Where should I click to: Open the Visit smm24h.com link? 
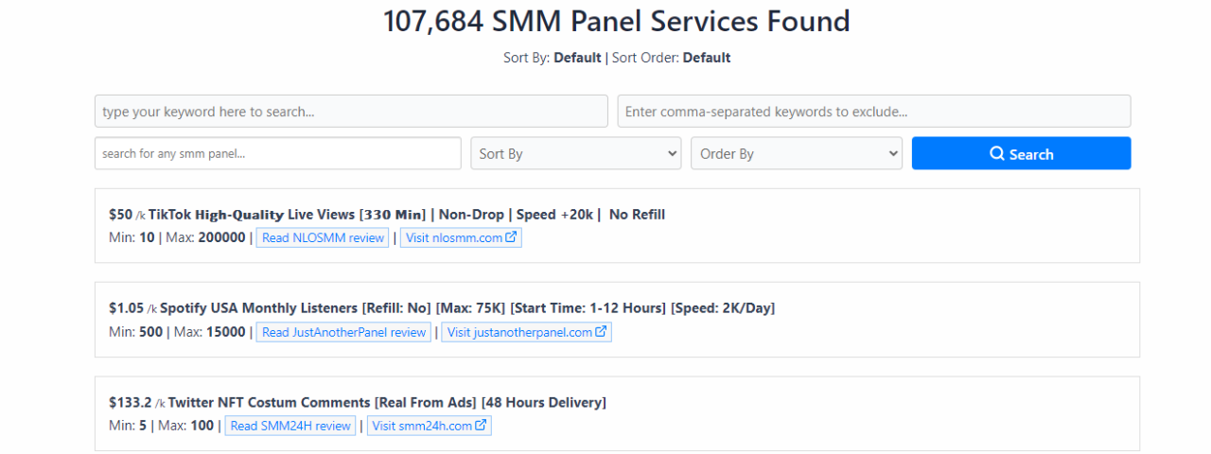[x=429, y=426]
